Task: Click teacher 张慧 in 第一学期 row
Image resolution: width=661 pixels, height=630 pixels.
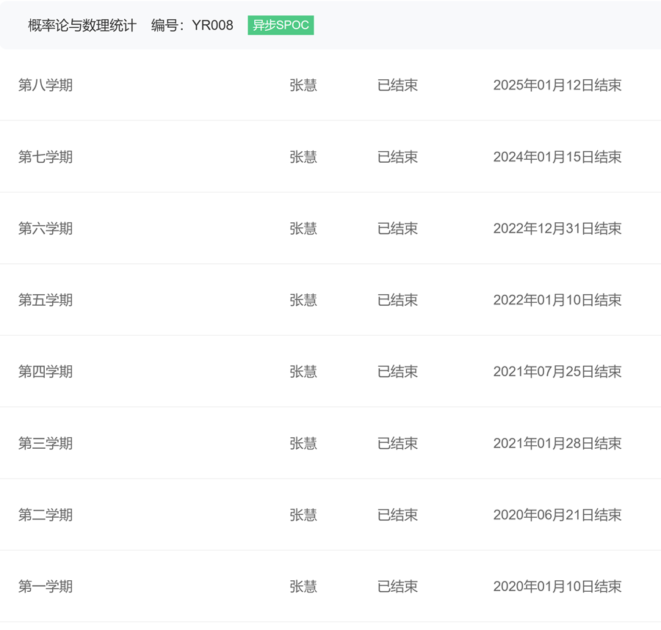Action: pos(303,586)
